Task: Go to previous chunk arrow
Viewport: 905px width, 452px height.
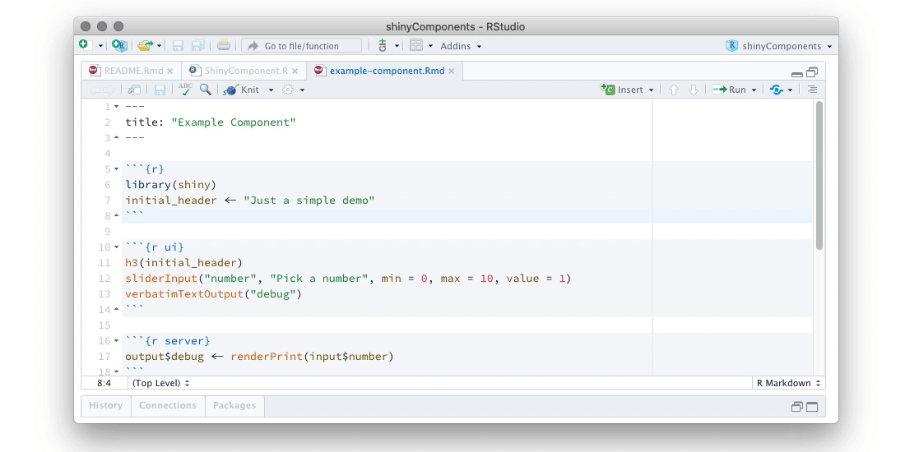Action: click(673, 90)
